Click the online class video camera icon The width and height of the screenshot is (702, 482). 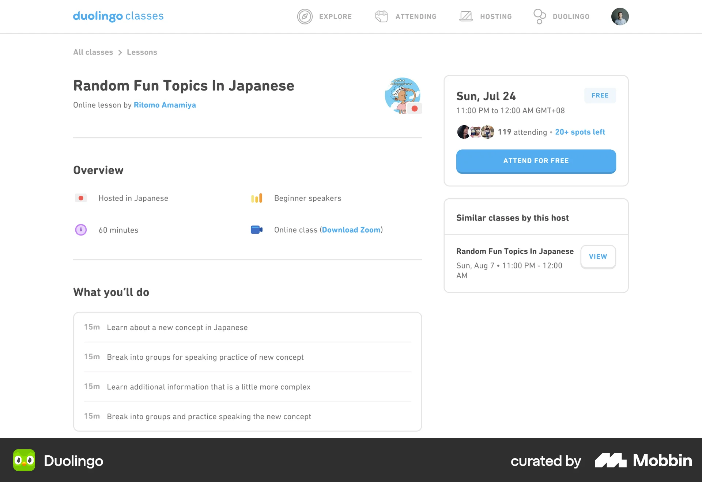coord(257,230)
